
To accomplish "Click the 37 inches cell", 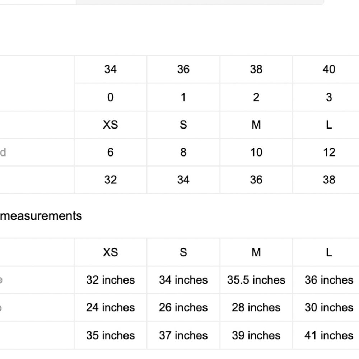I will tap(183, 335).
